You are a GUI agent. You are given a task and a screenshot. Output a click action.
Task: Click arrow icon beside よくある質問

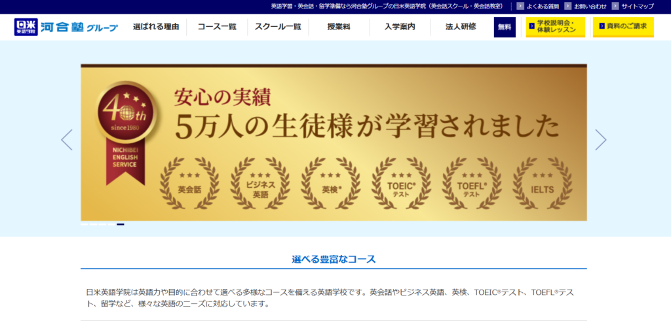[520, 7]
